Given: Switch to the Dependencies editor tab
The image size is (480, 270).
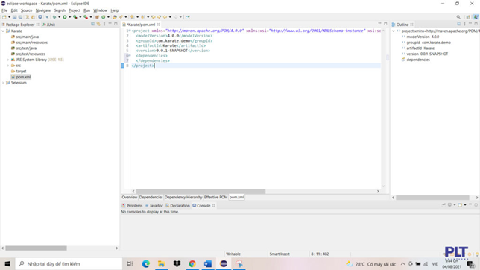Looking at the screenshot, I should [x=151, y=197].
